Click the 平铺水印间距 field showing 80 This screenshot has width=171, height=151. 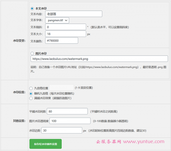pyautogui.click(x=67, y=111)
